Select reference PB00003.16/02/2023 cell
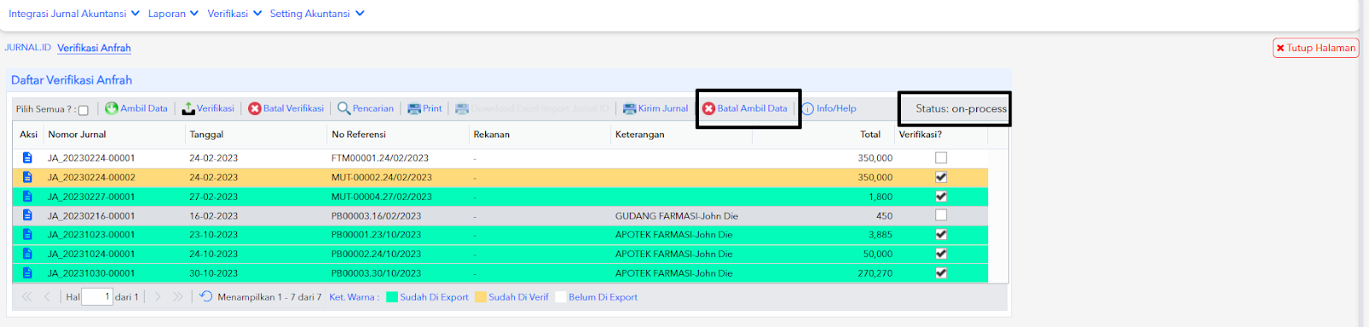The image size is (1369, 327). coord(376,216)
